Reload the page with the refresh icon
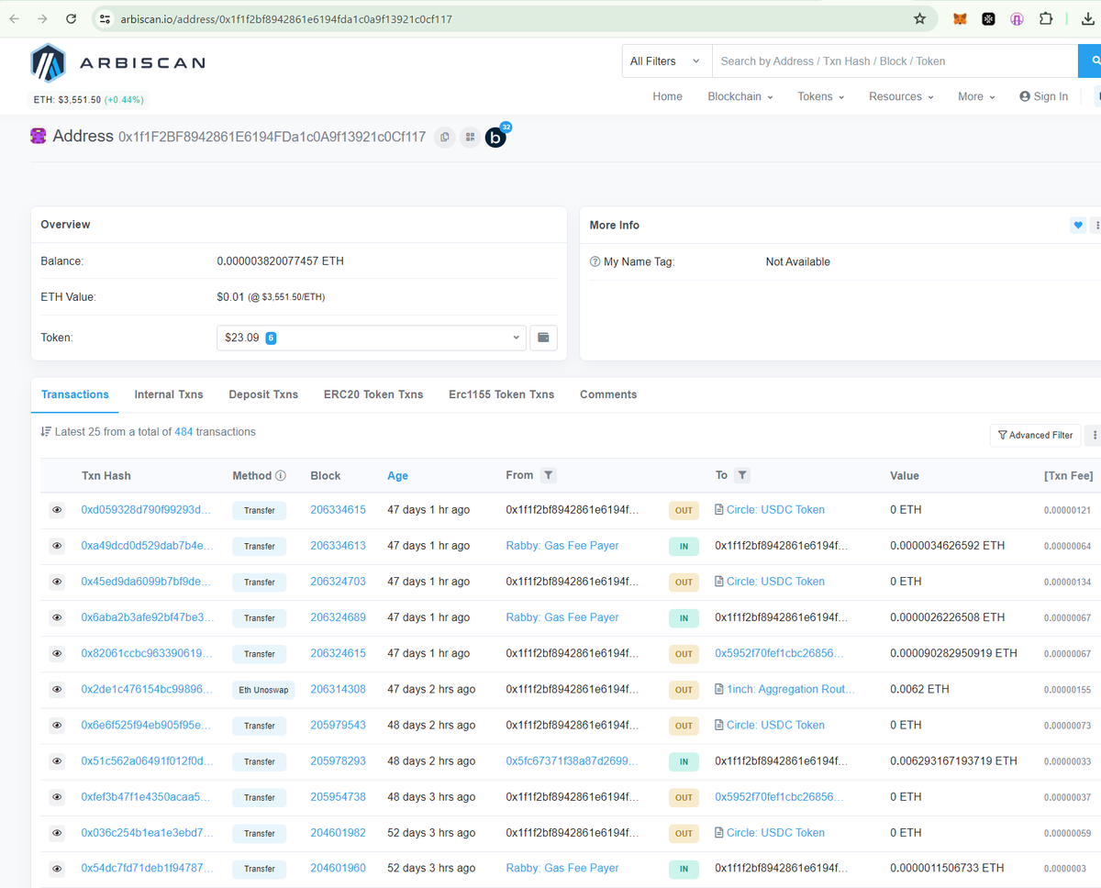 point(72,18)
